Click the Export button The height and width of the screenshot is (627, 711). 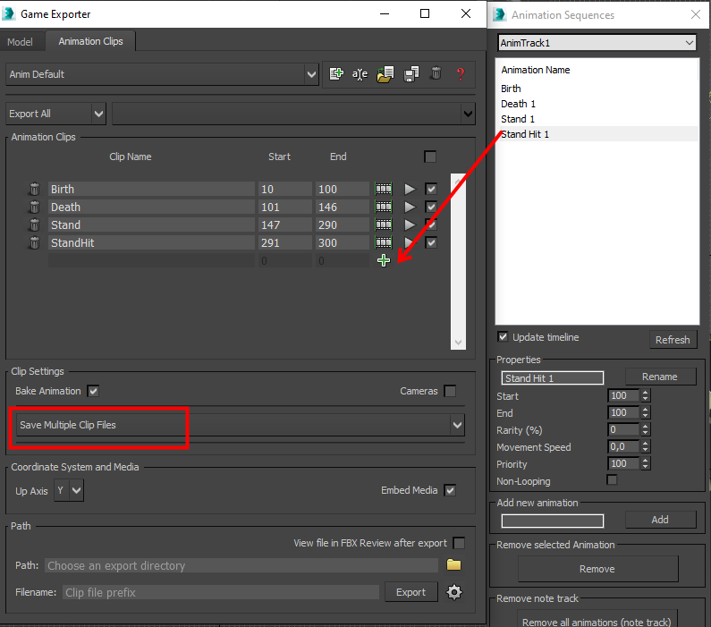[411, 592]
